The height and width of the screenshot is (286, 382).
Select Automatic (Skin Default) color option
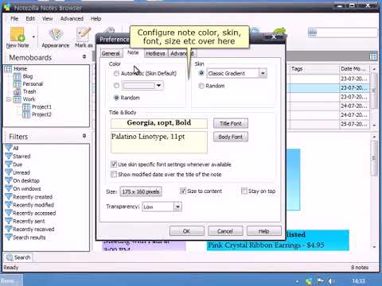pyautogui.click(x=116, y=73)
